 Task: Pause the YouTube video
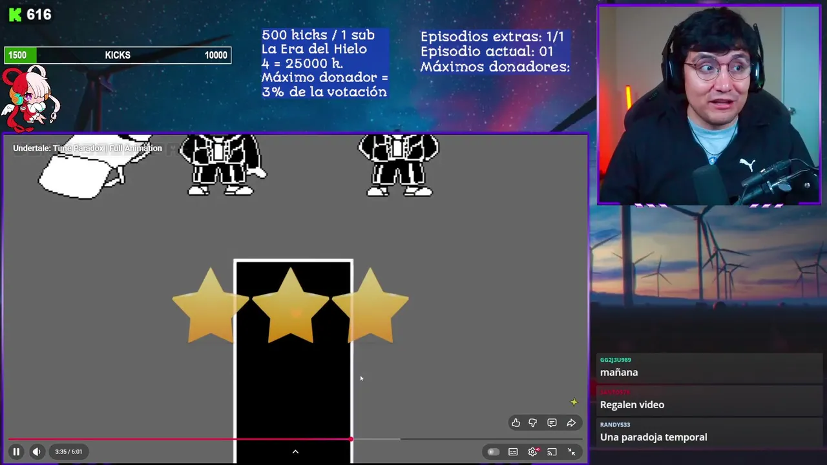coord(16,451)
